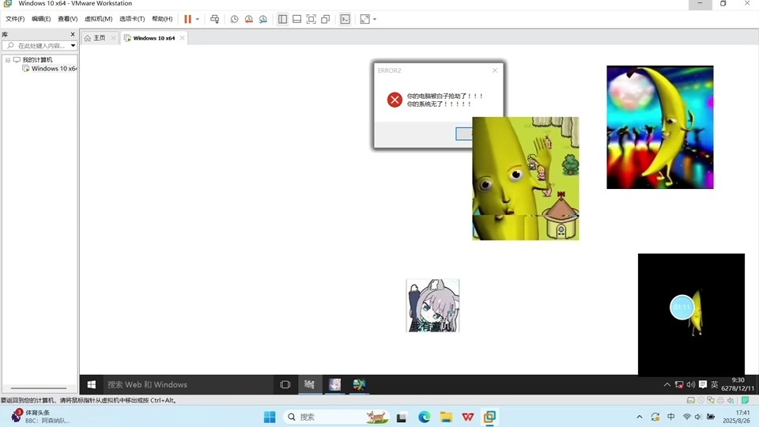Click the anime girl sticker image
The height and width of the screenshot is (427, 759).
pyautogui.click(x=432, y=305)
